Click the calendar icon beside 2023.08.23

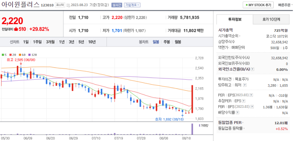pyautogui.click(x=68, y=5)
